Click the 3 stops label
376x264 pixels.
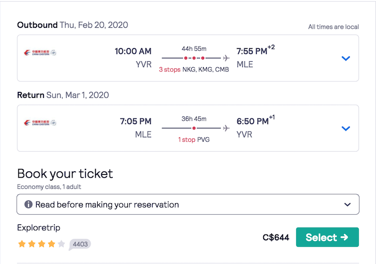tap(170, 69)
